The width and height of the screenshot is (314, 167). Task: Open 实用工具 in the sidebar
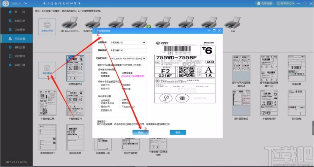(x=17, y=65)
